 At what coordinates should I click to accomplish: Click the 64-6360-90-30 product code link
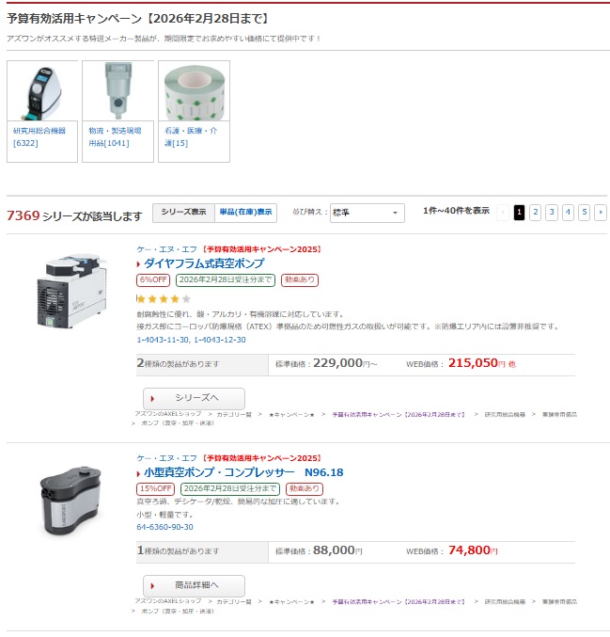point(164,527)
